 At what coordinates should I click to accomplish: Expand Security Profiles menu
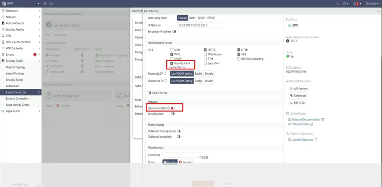click(x=21, y=29)
